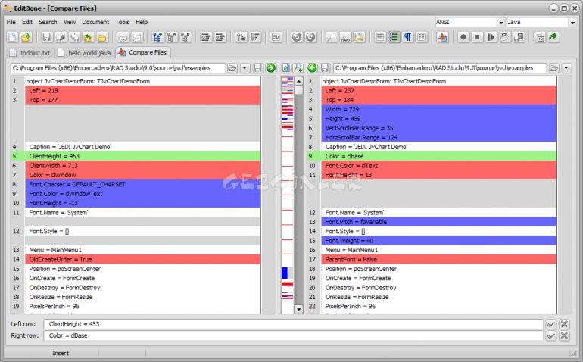
Task: Click the Replace toolbar icon
Action: 345,37
